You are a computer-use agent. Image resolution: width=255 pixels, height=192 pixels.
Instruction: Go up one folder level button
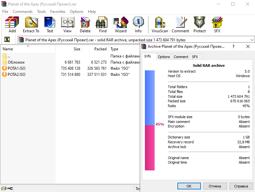tap(7, 40)
